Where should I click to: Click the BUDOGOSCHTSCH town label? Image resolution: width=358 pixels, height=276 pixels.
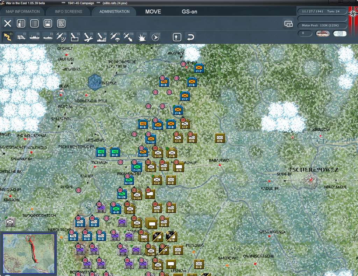39,215
